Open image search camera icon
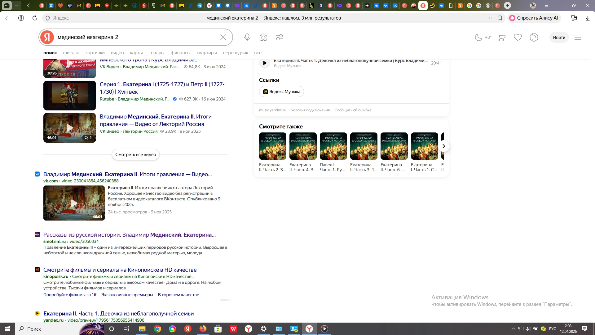Image resolution: width=595 pixels, height=335 pixels. point(263,37)
